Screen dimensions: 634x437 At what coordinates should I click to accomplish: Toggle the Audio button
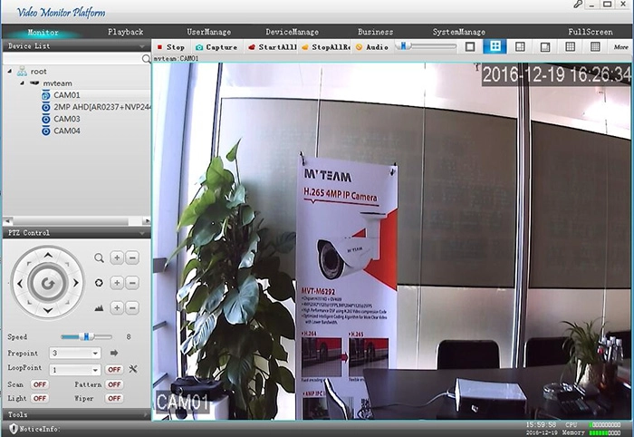click(372, 47)
